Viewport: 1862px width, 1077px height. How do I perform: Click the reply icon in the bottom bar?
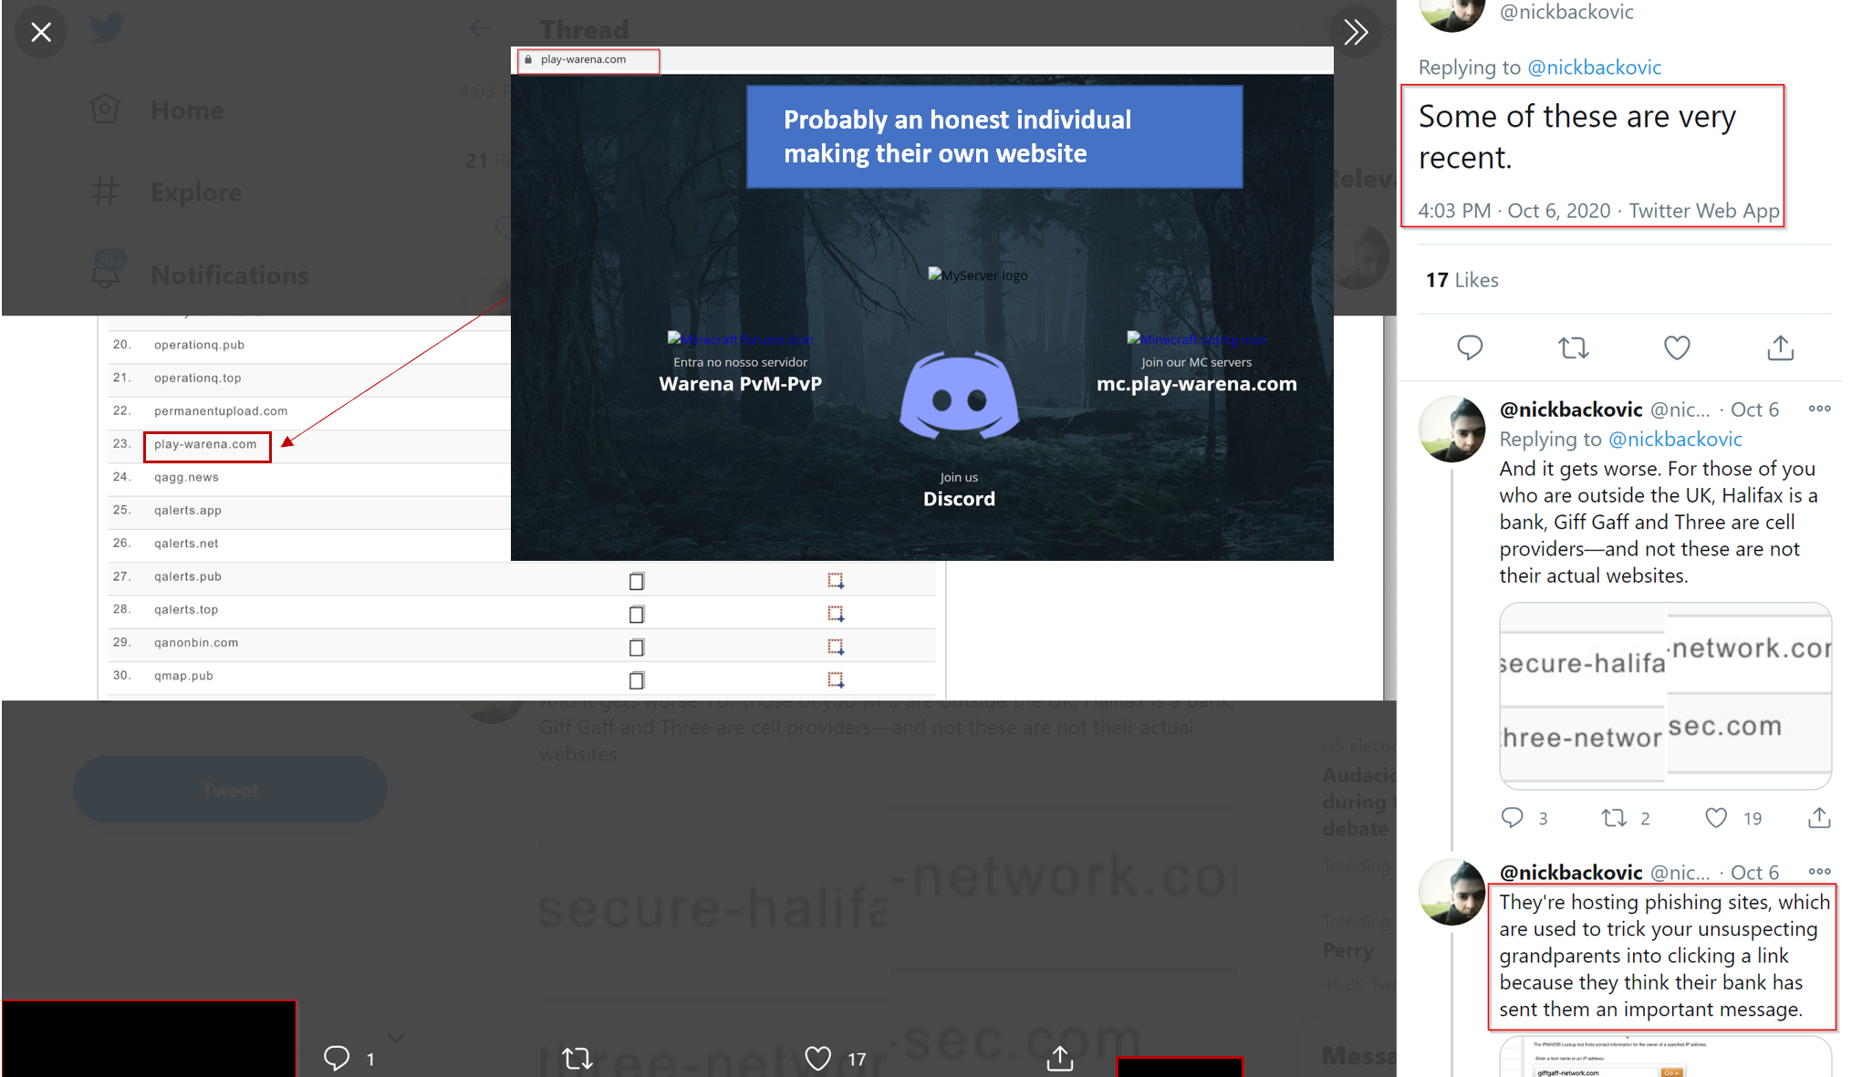coord(337,1058)
